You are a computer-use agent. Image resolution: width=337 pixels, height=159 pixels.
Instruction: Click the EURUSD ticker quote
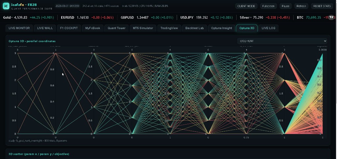[87, 18]
